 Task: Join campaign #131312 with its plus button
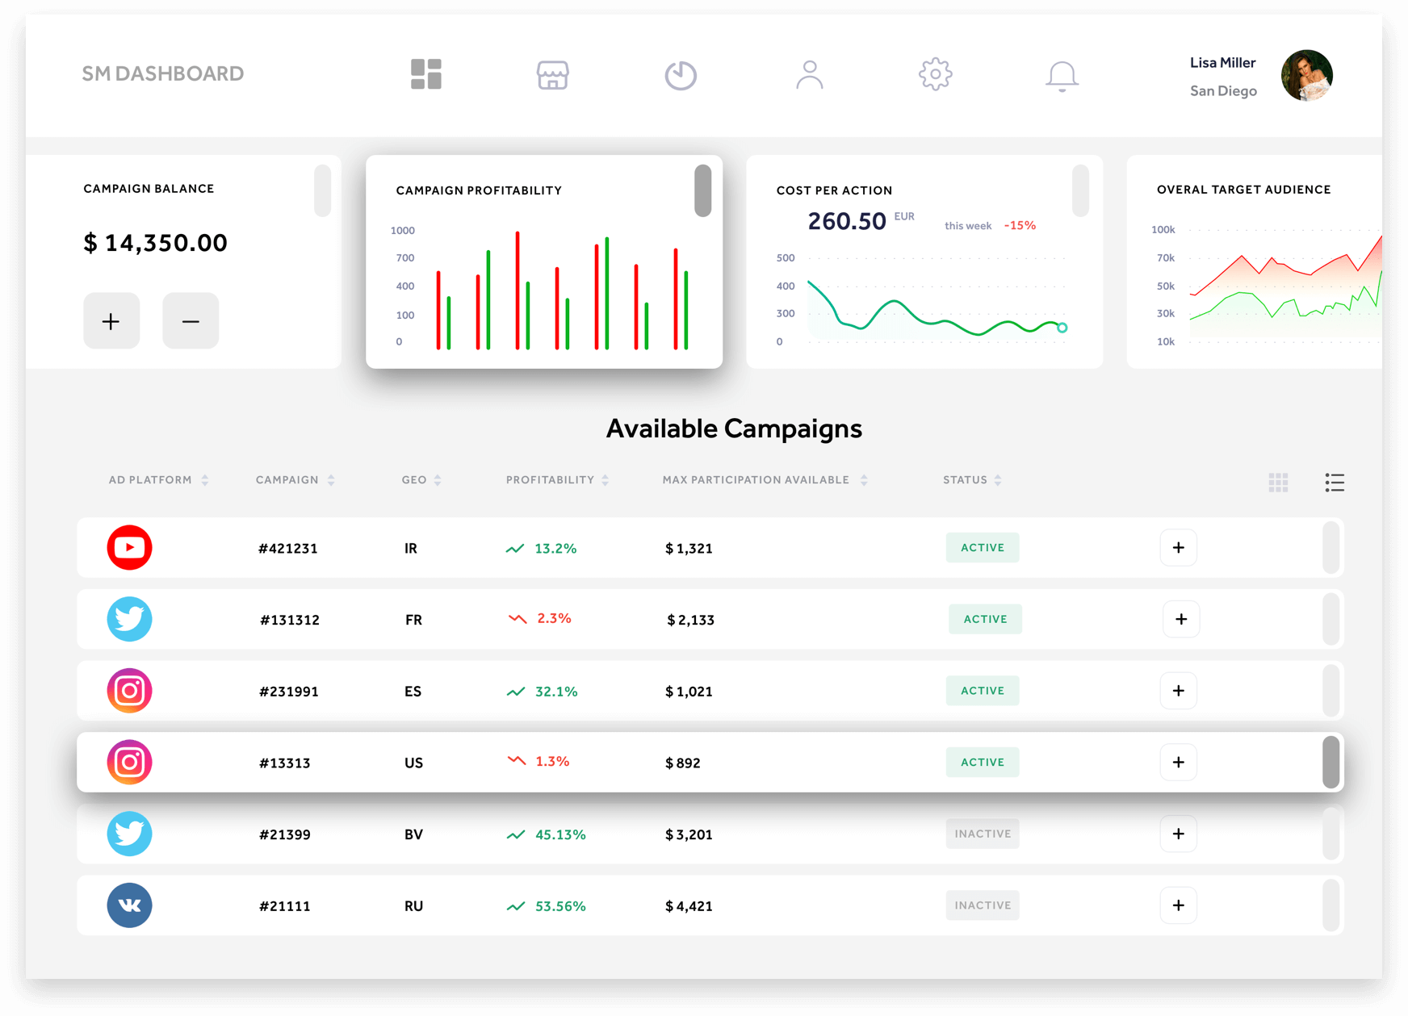pyautogui.click(x=1181, y=619)
